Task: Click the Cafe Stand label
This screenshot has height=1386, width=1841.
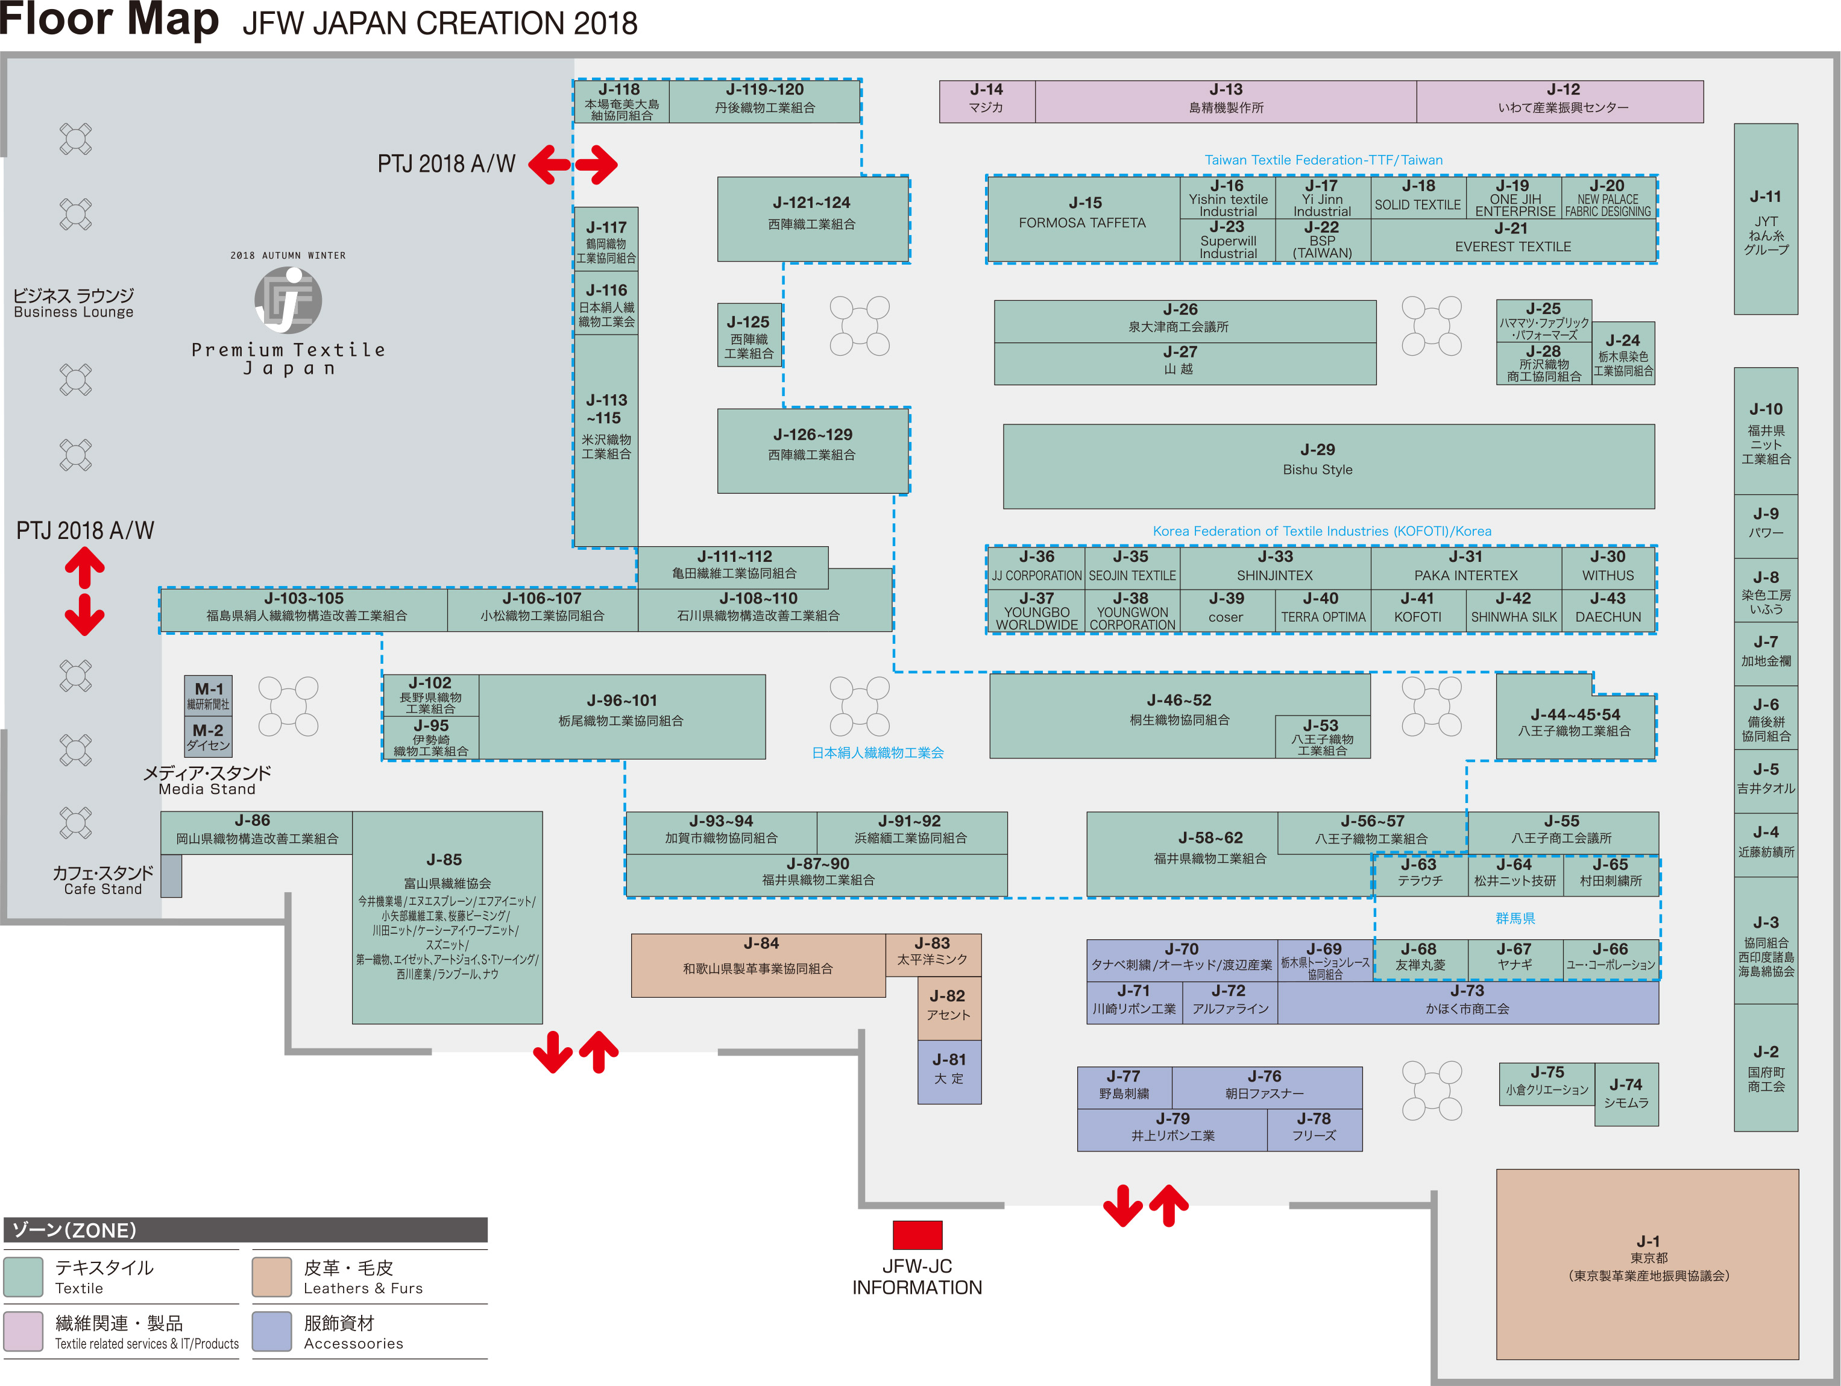Action: [x=103, y=880]
